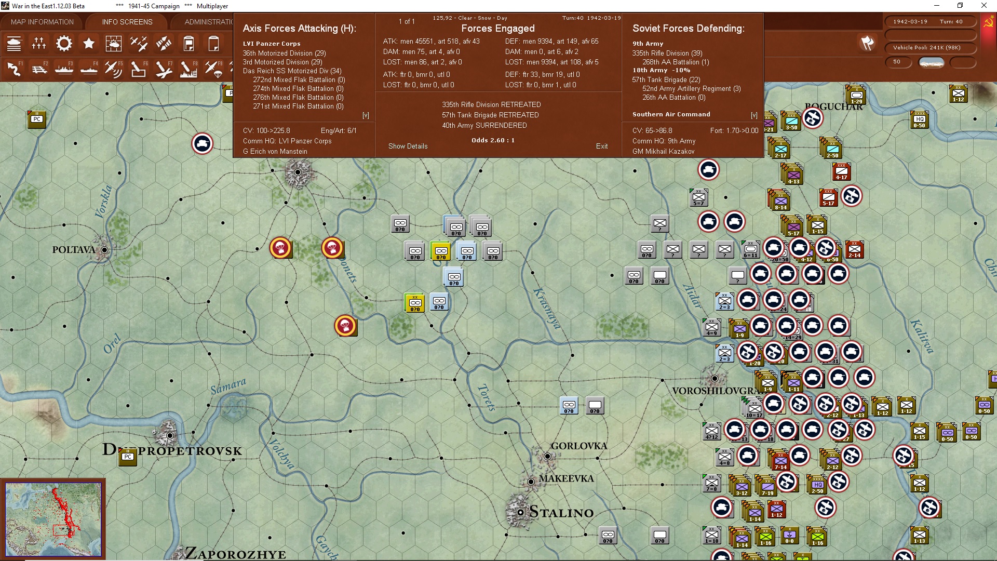Click LVI Panzer Corps in attacker list

click(272, 44)
